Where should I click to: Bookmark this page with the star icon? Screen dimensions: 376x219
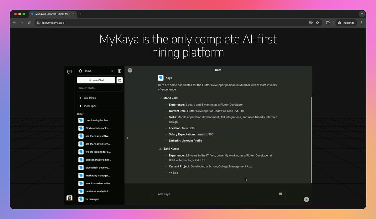[x=317, y=23]
